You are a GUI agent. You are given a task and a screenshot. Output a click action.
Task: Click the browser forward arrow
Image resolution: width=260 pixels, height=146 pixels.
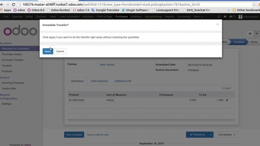tap(8, 4)
